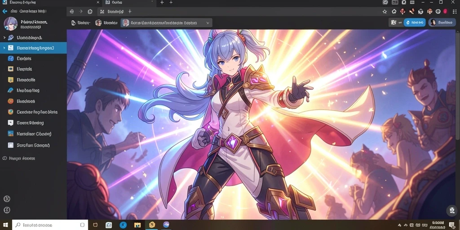460x230 pixels.
Task: Collapse the highlighted blue sidebar row chevron
Action: click(4, 48)
